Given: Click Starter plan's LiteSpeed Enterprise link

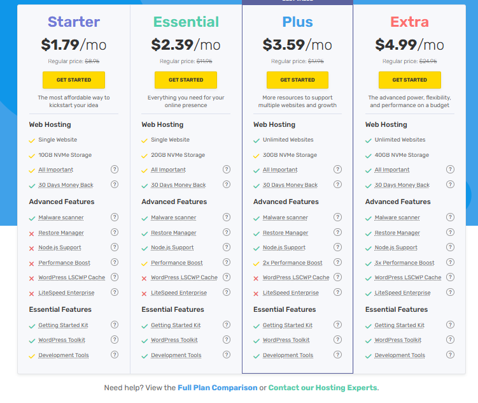Looking at the screenshot, I should (x=66, y=293).
